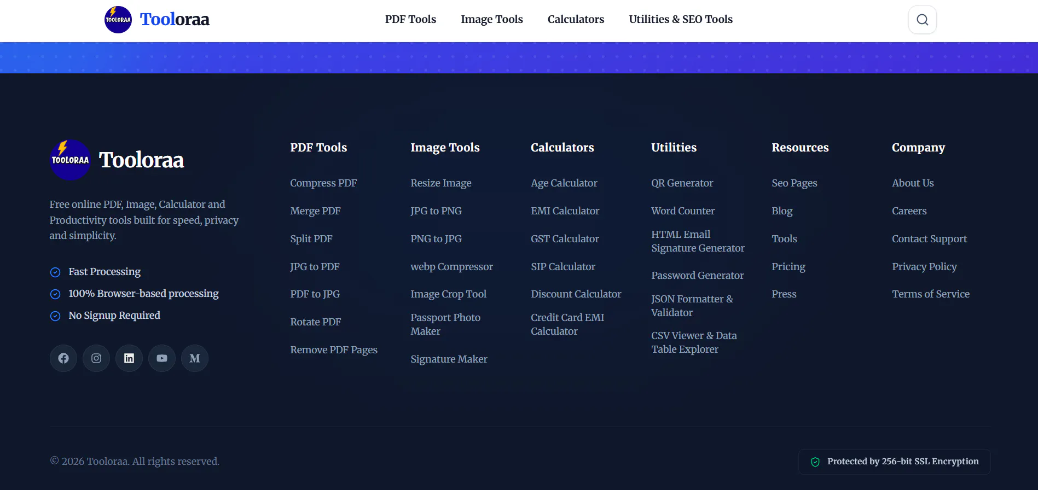Go to Discount Calculator
Screen dimensions: 1038x490
tap(576, 294)
